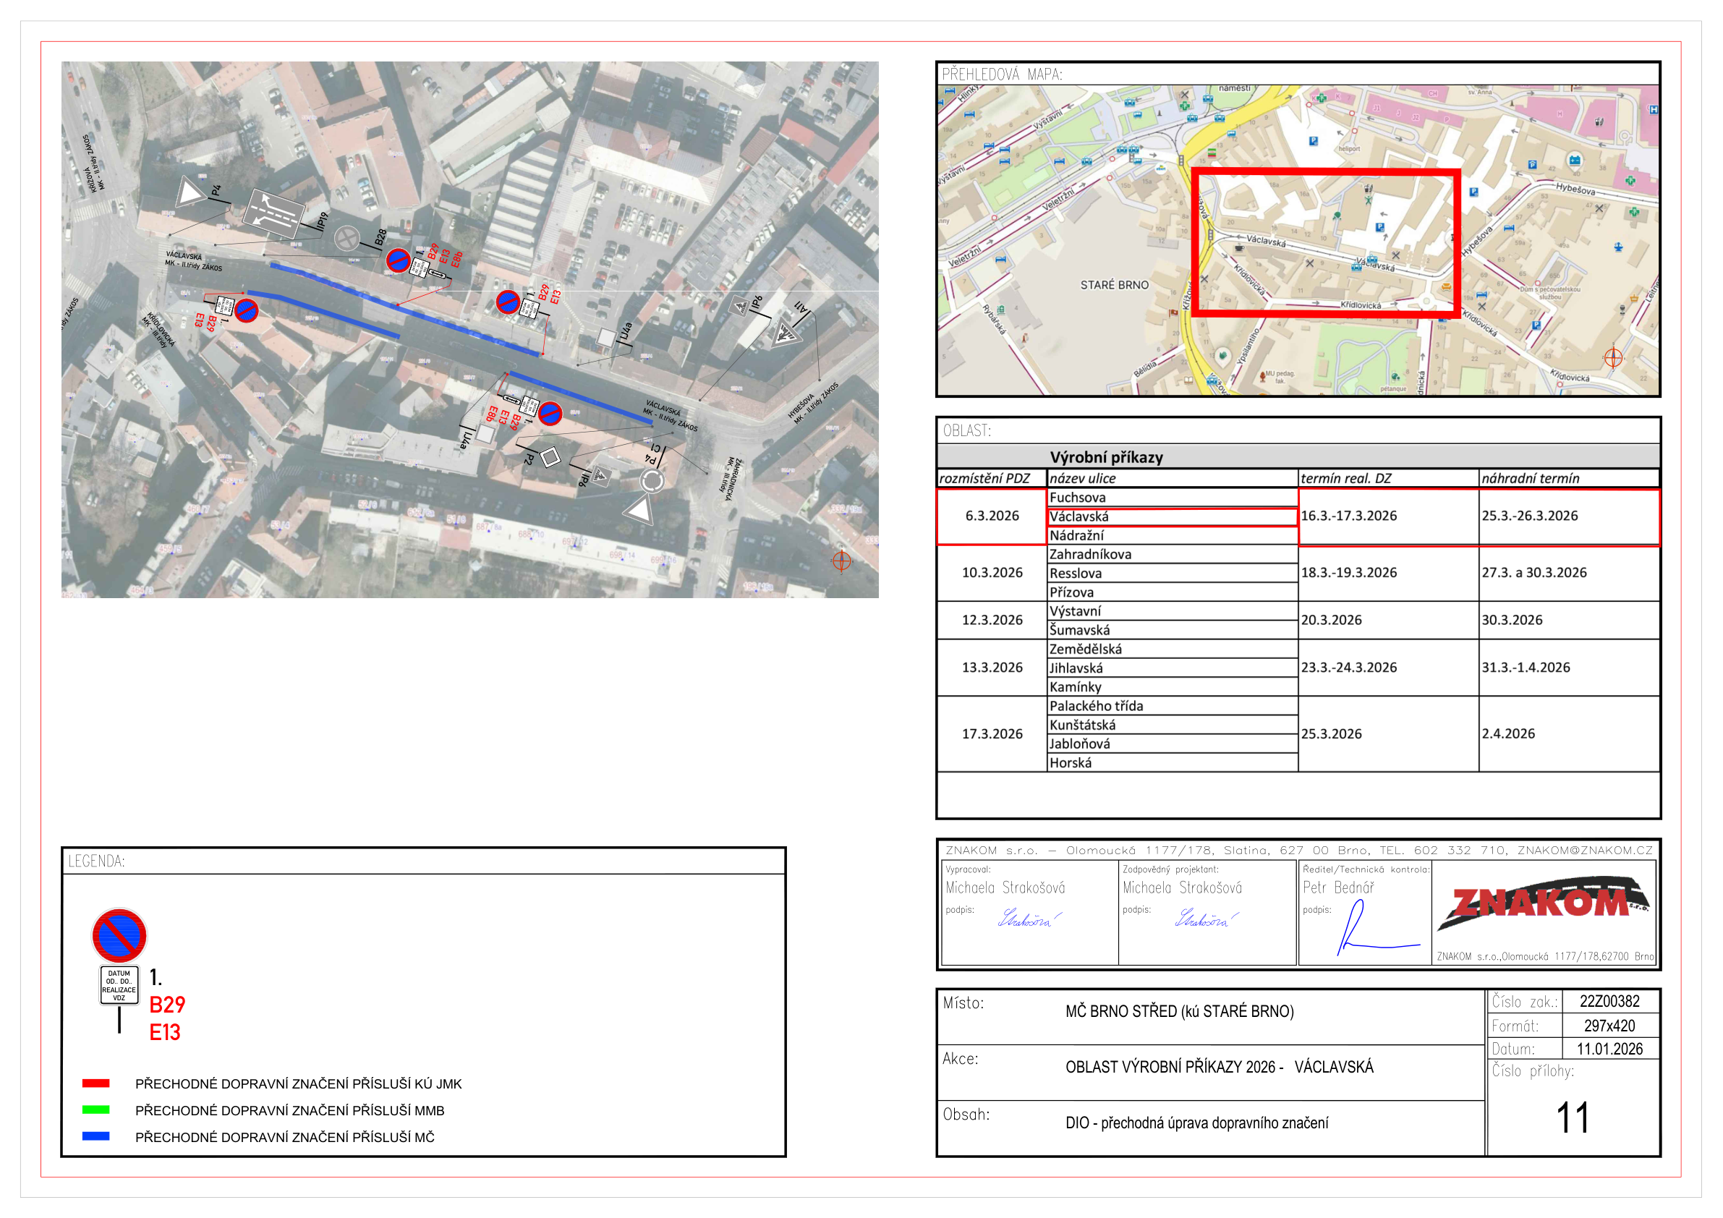The width and height of the screenshot is (1723, 1218).
Task: Select the Zahradníkova street row
Action: (1173, 555)
